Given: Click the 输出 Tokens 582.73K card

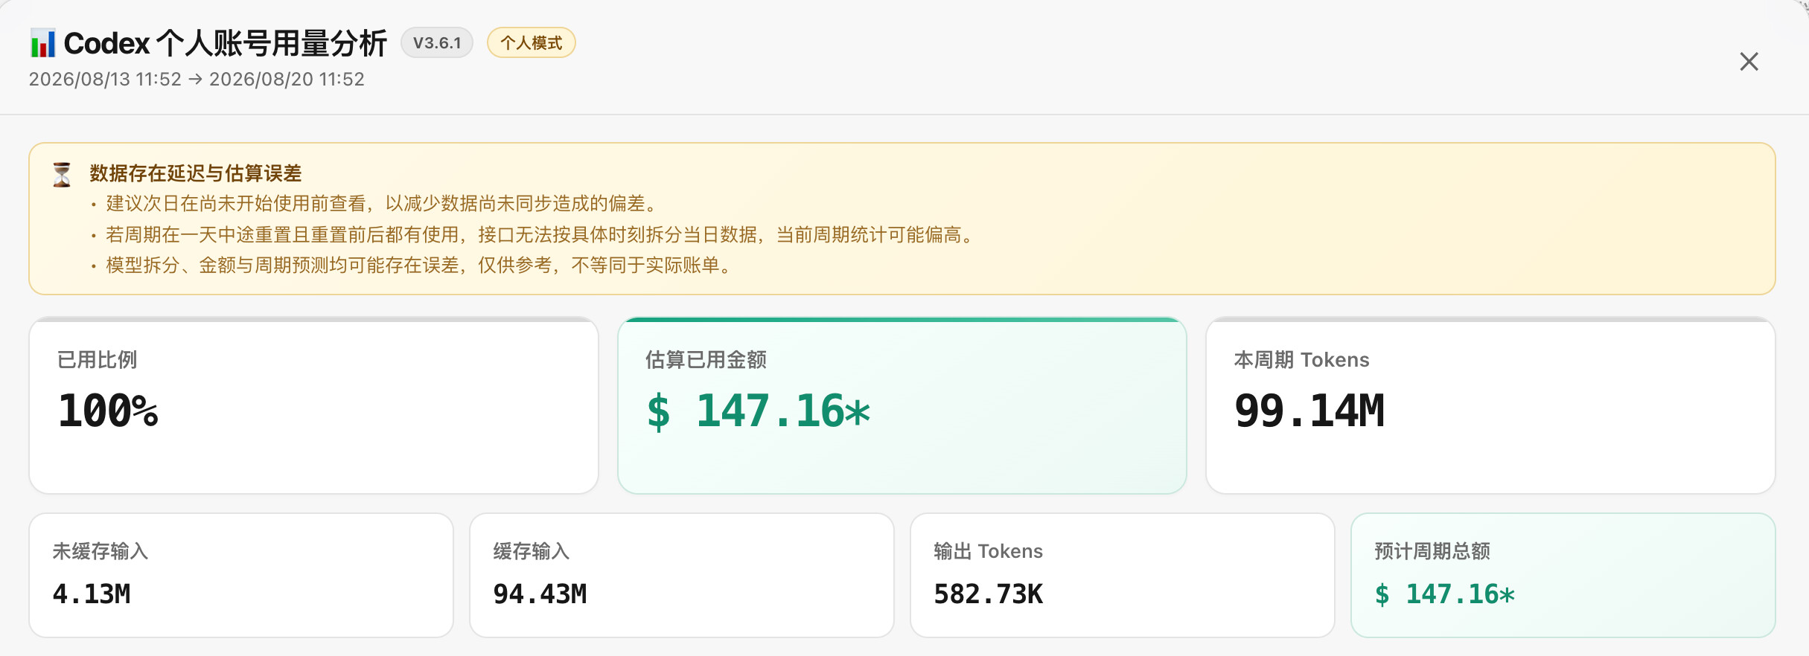Looking at the screenshot, I should point(1123,575).
